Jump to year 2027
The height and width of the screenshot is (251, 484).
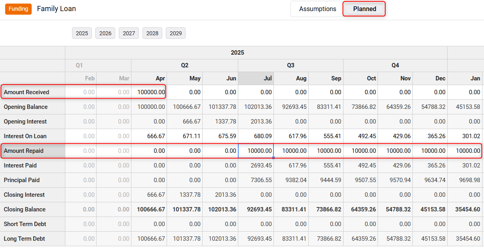[x=129, y=33]
